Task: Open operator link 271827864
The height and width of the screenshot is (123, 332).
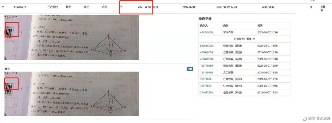Action: pos(207,93)
